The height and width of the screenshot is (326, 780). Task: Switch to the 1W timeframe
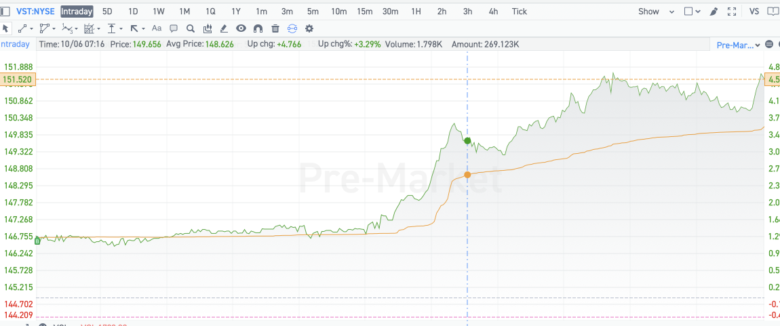(x=159, y=11)
